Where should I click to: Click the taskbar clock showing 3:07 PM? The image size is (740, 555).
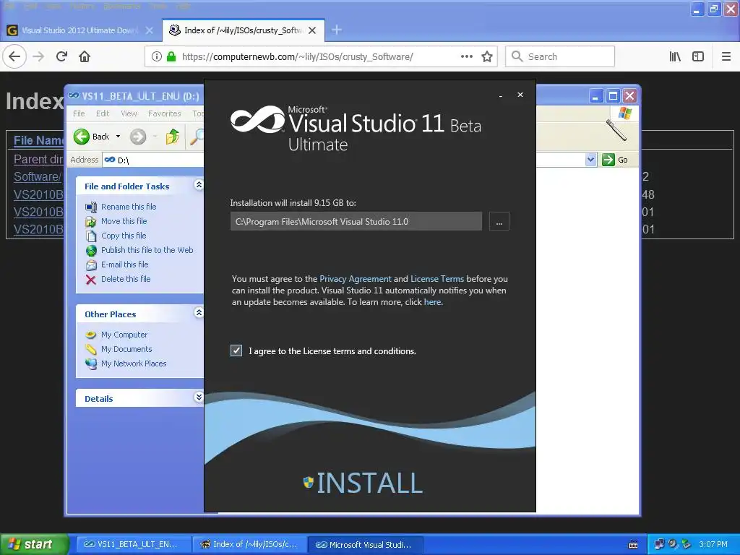point(713,544)
